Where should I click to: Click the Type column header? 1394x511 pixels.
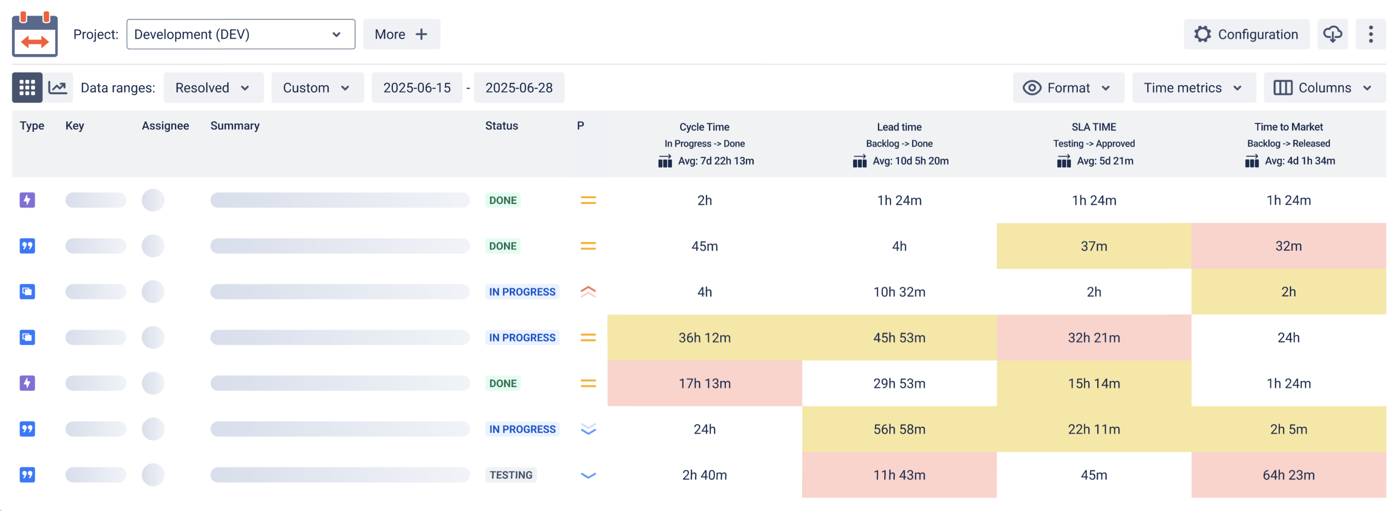coord(32,126)
